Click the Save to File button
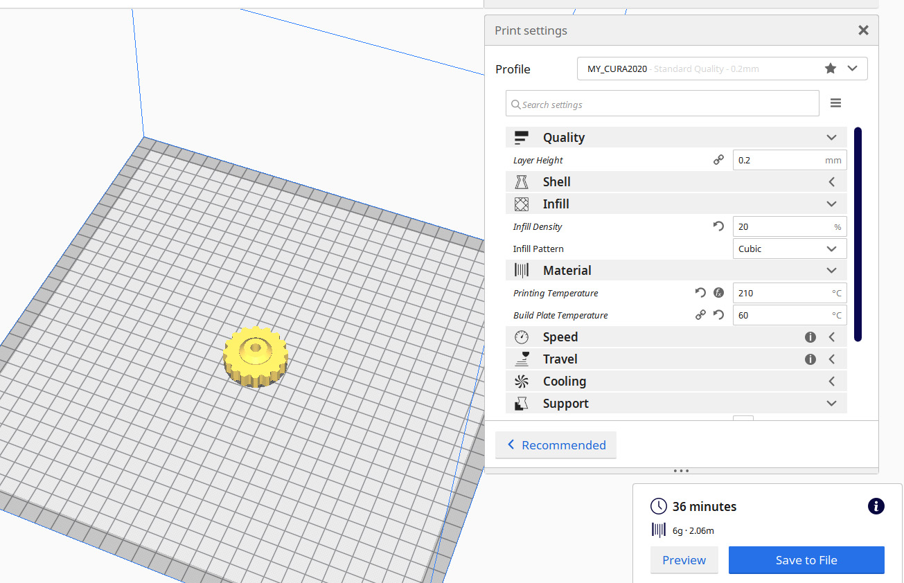Image resolution: width=904 pixels, height=583 pixels. [806, 560]
